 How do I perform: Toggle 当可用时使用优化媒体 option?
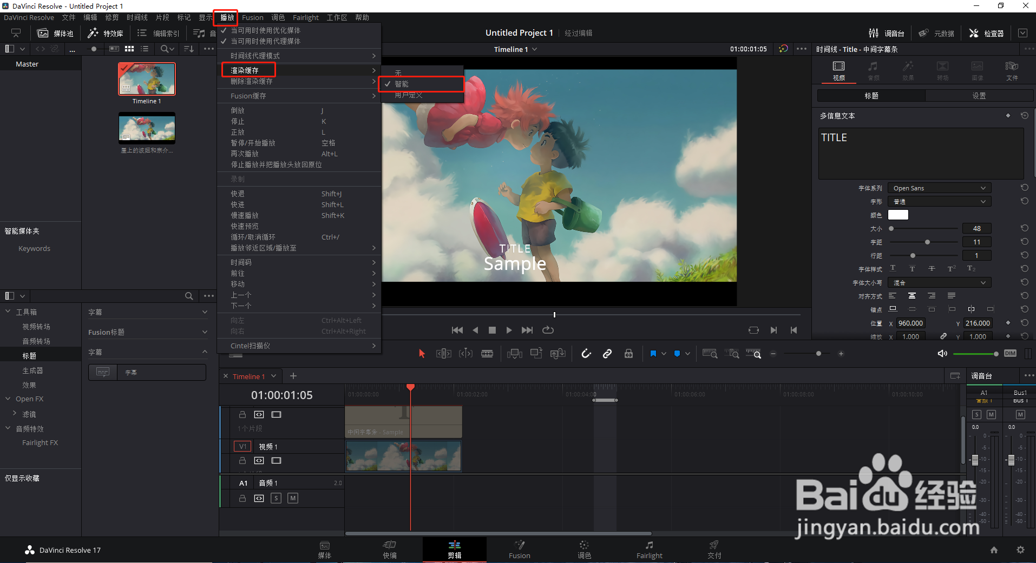pyautogui.click(x=299, y=30)
